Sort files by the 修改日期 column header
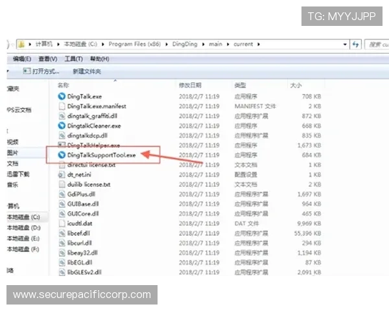This screenshot has height=311, width=389. click(190, 86)
